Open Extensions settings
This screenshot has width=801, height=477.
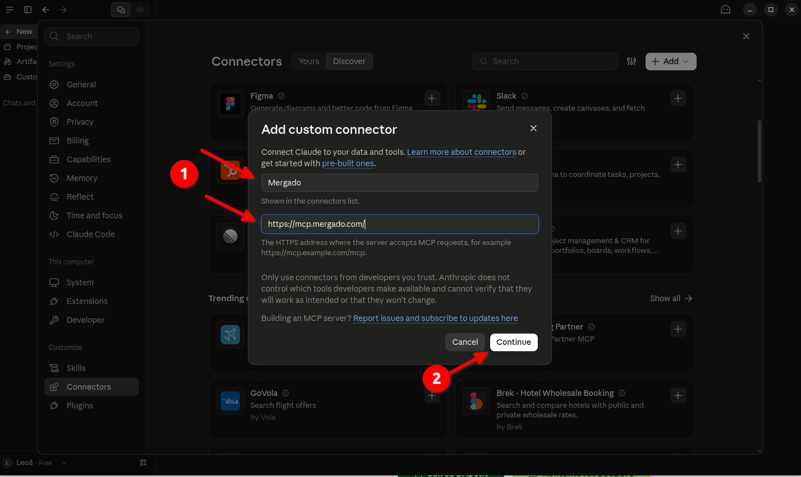tap(91, 301)
